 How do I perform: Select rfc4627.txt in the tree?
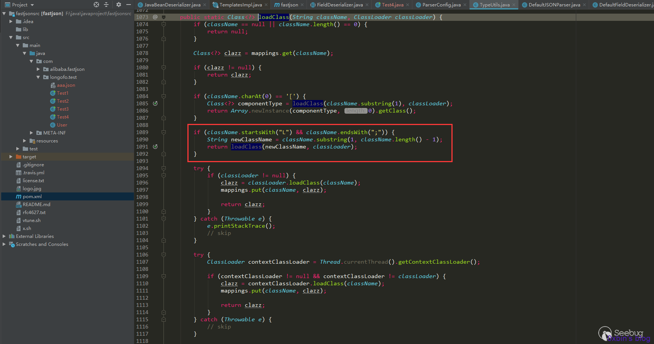click(x=34, y=212)
